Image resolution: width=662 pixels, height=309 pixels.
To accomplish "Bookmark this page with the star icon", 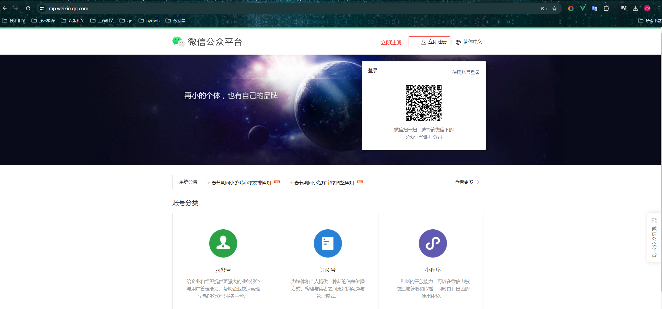I will click(x=554, y=9).
